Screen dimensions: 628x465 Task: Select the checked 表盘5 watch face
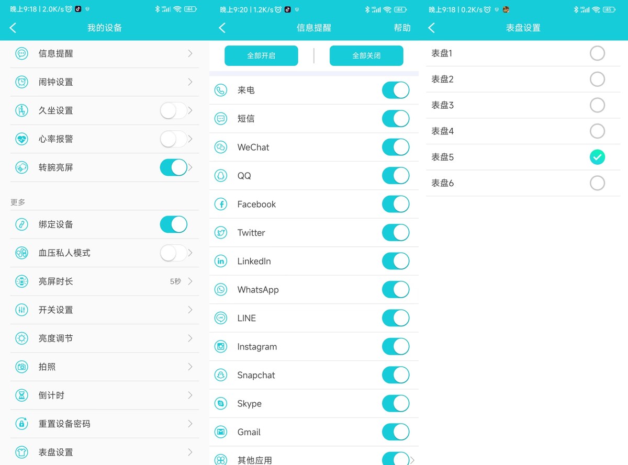pyautogui.click(x=597, y=157)
